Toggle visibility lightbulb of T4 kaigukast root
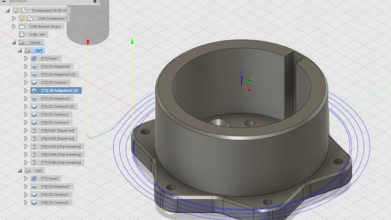 coord(16,10)
